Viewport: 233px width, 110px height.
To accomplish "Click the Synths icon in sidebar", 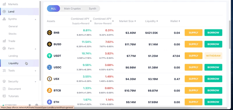I will point(4,19).
